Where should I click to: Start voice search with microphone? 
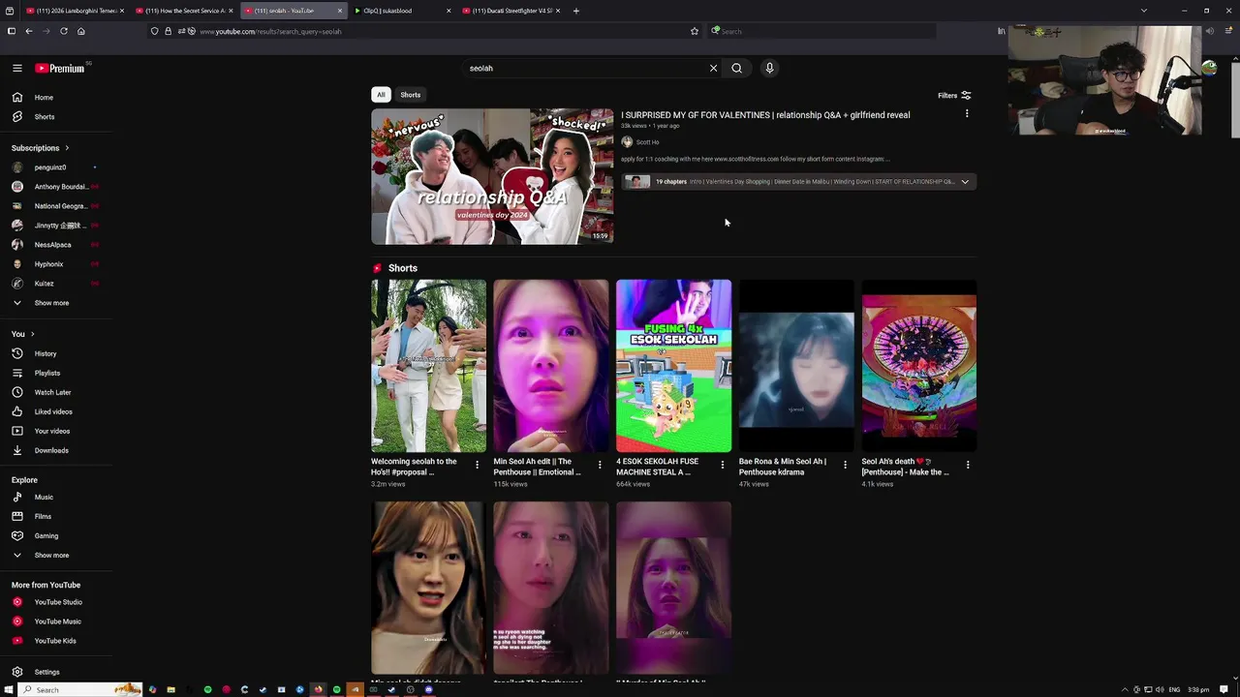tap(769, 68)
